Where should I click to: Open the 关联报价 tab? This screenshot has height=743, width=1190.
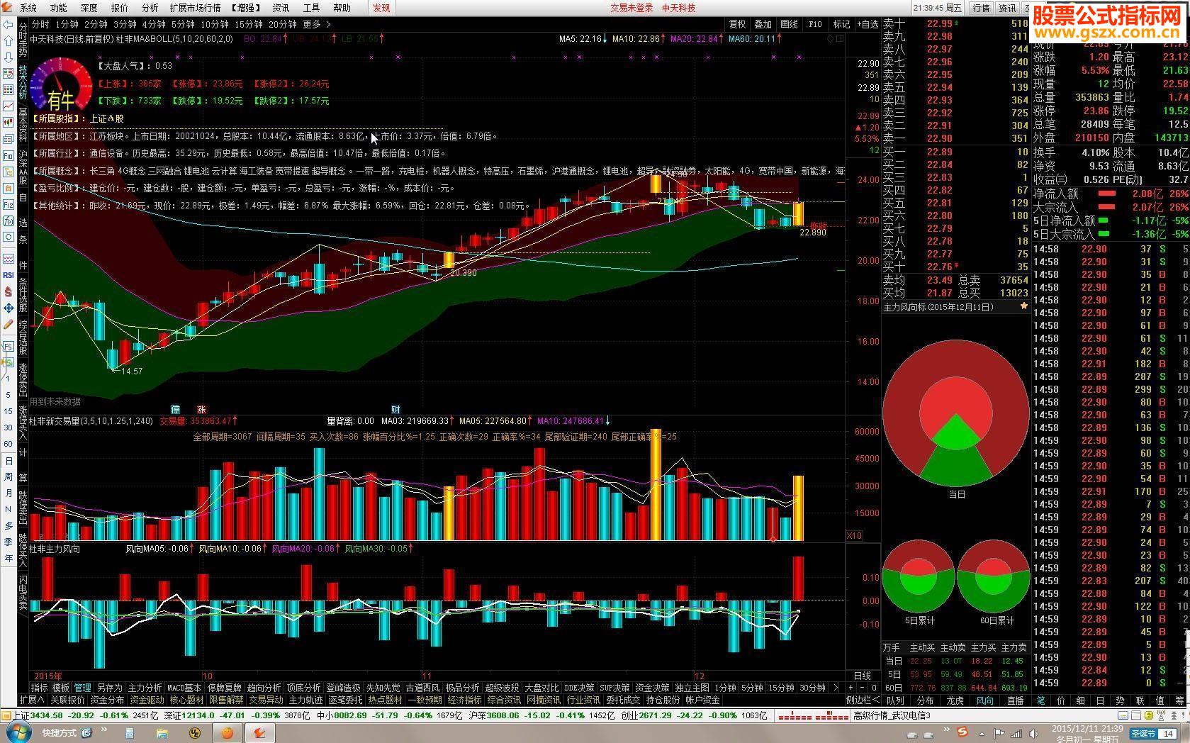67,700
